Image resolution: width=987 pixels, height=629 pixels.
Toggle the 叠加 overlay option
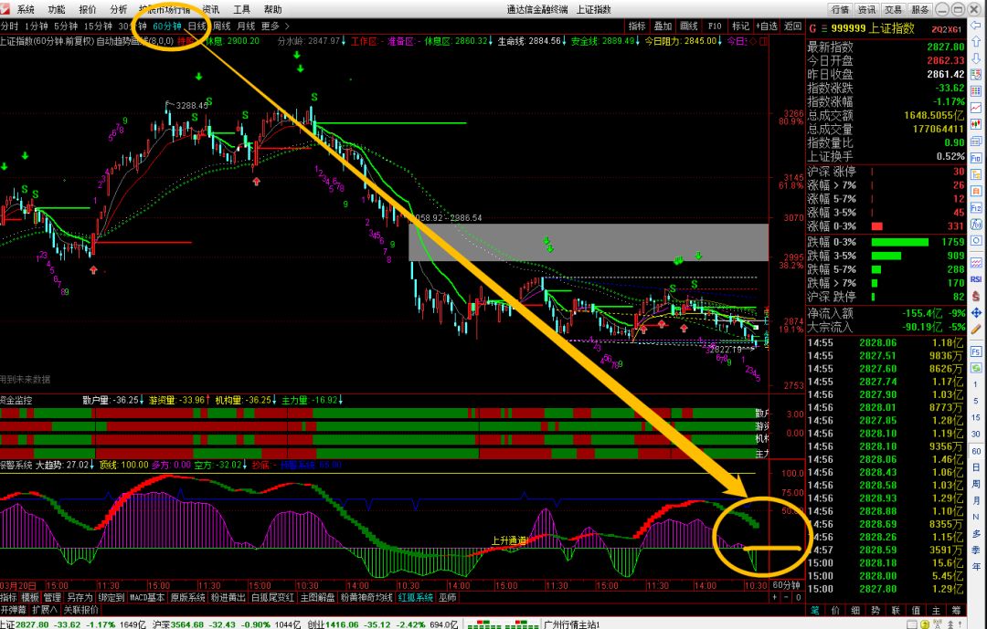pos(663,26)
